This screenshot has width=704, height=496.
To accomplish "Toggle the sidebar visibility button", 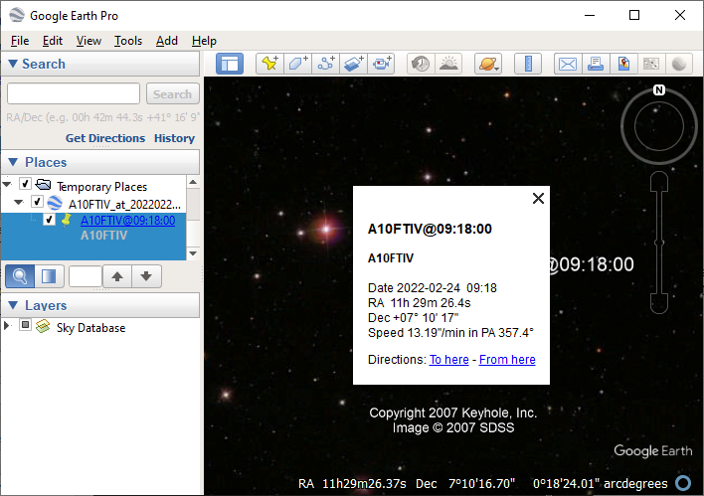I will (230, 64).
